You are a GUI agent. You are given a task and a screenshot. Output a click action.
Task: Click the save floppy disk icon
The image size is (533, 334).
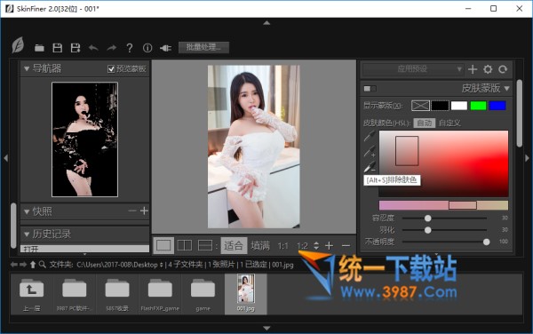click(58, 48)
